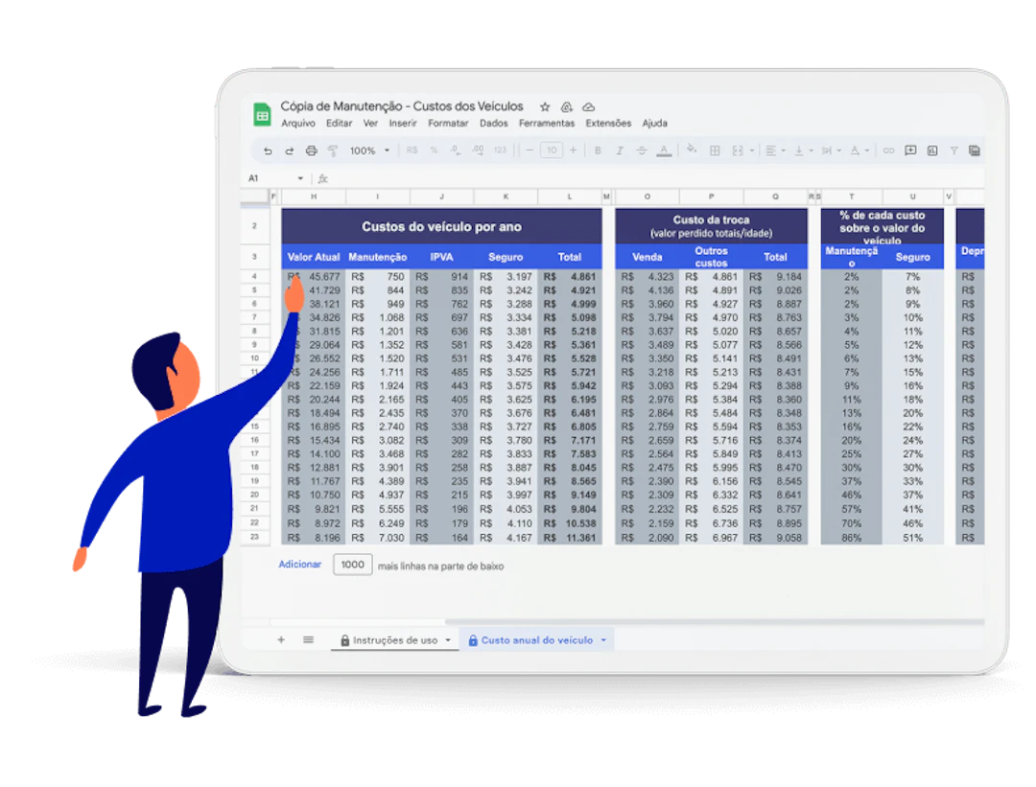
Task: Open the text wrapping dropdown
Action: [831, 150]
